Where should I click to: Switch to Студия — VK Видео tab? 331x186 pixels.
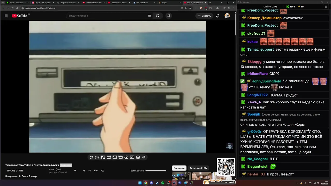[x=42, y=3]
